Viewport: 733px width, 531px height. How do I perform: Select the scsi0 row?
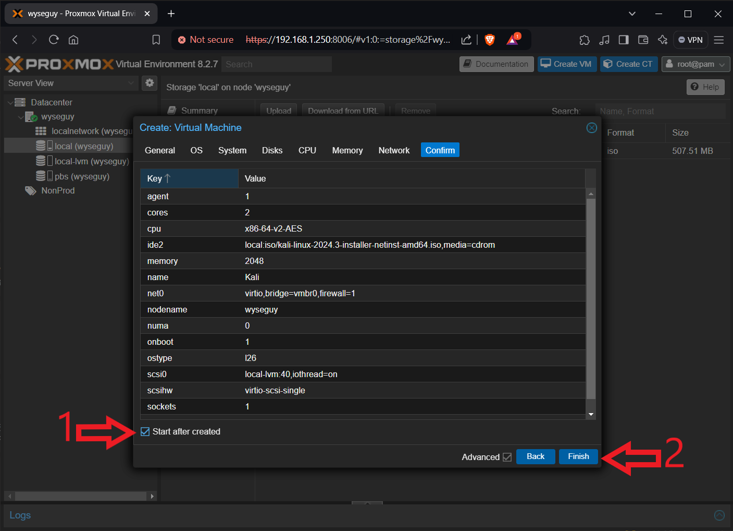click(363, 374)
